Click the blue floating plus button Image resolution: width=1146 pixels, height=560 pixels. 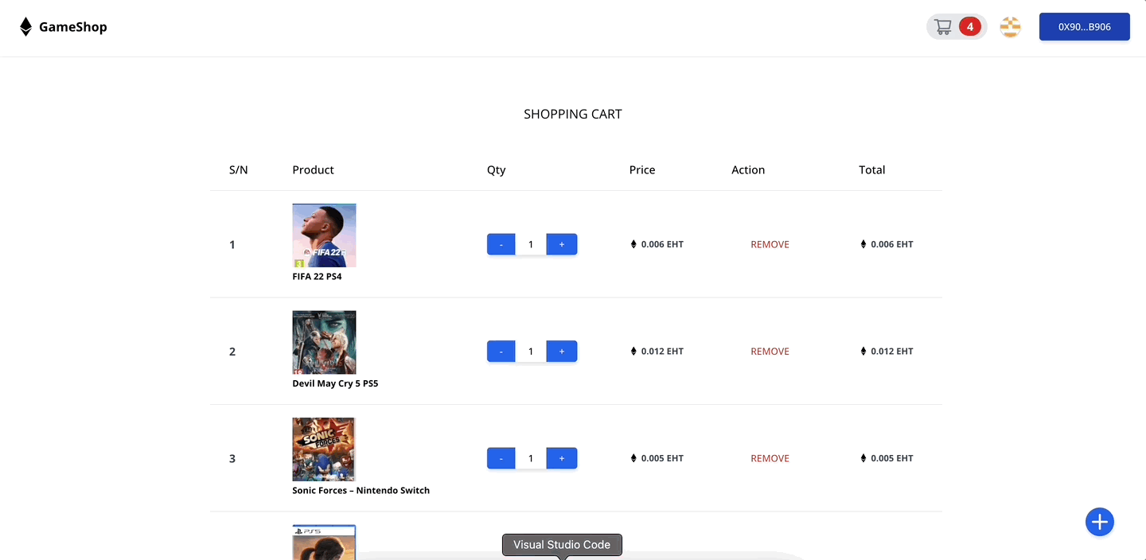(x=1100, y=522)
